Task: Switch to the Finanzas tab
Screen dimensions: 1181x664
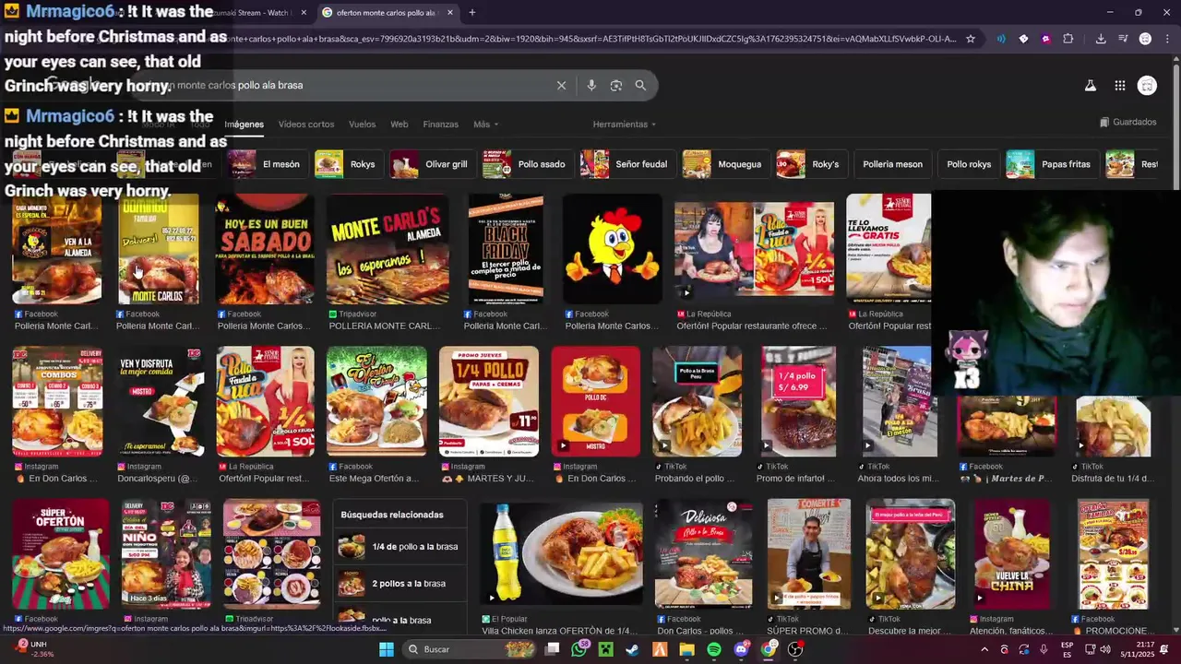Action: (x=440, y=125)
